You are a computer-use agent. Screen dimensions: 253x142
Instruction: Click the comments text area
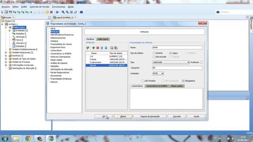tap(166, 99)
